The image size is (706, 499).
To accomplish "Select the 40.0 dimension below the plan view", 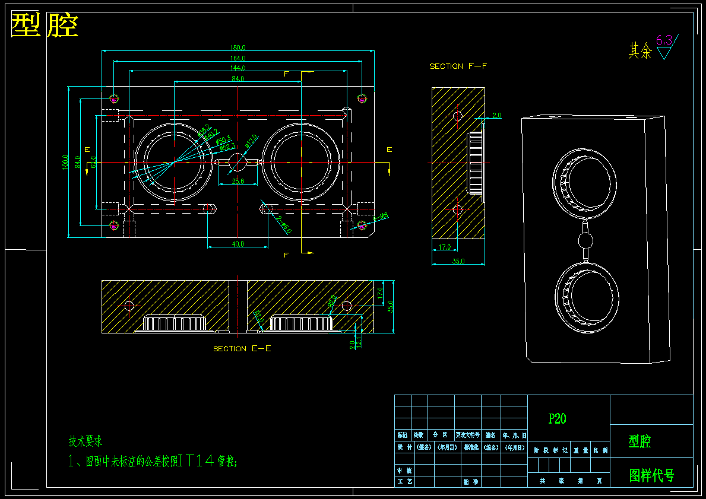I will click(238, 244).
